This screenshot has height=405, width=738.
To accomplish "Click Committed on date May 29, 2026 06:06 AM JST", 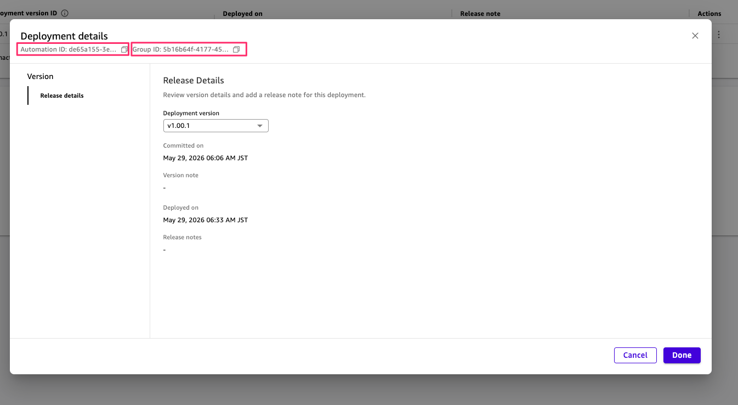I will coord(206,158).
